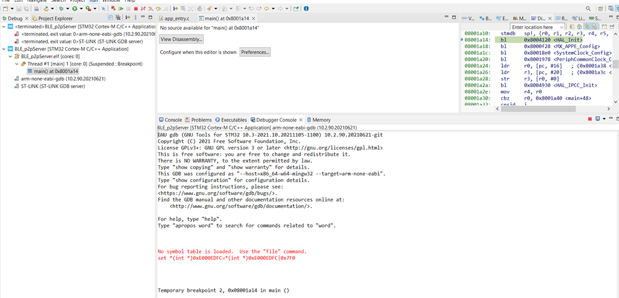Click the Disconnect debug session icon
The height and width of the screenshot is (298, 619).
[x=143, y=8]
